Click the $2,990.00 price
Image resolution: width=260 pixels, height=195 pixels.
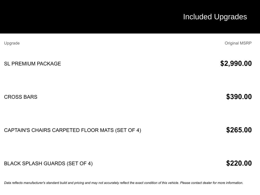(236, 63)
